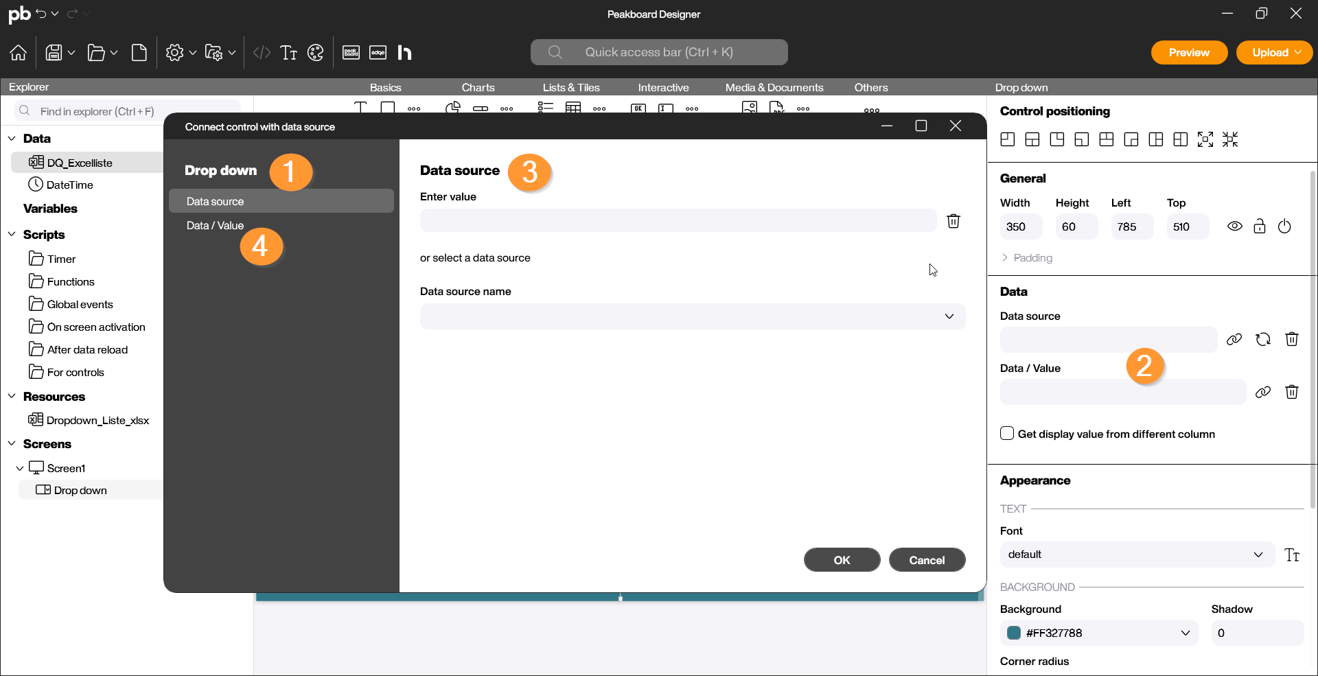Select Data / Value in the dialog sidebar

[x=215, y=225]
